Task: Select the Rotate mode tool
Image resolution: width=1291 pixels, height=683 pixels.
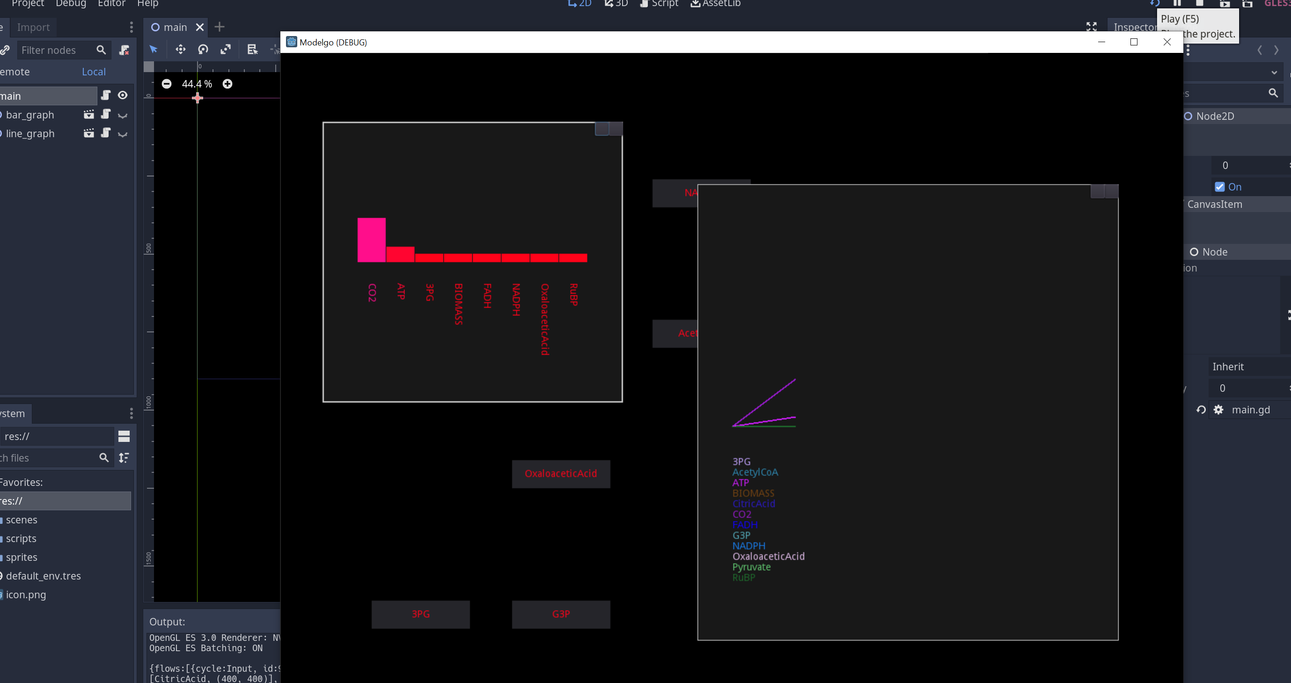Action: click(203, 49)
